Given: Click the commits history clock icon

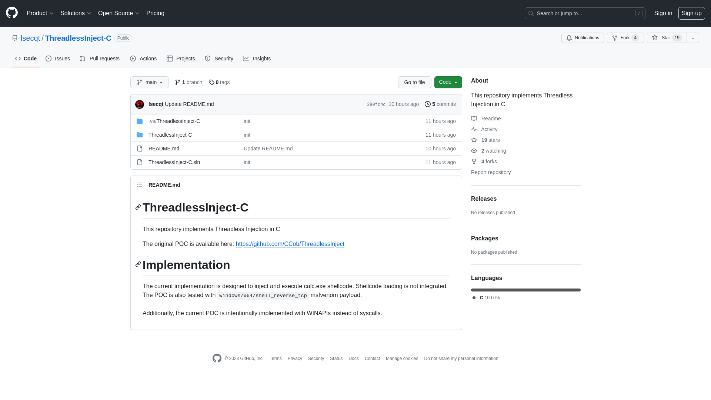Looking at the screenshot, I should pyautogui.click(x=428, y=104).
